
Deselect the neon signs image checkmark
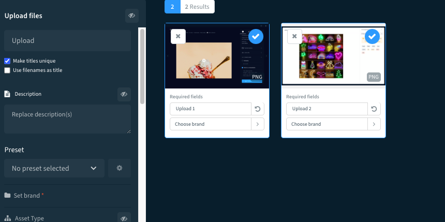(x=372, y=36)
